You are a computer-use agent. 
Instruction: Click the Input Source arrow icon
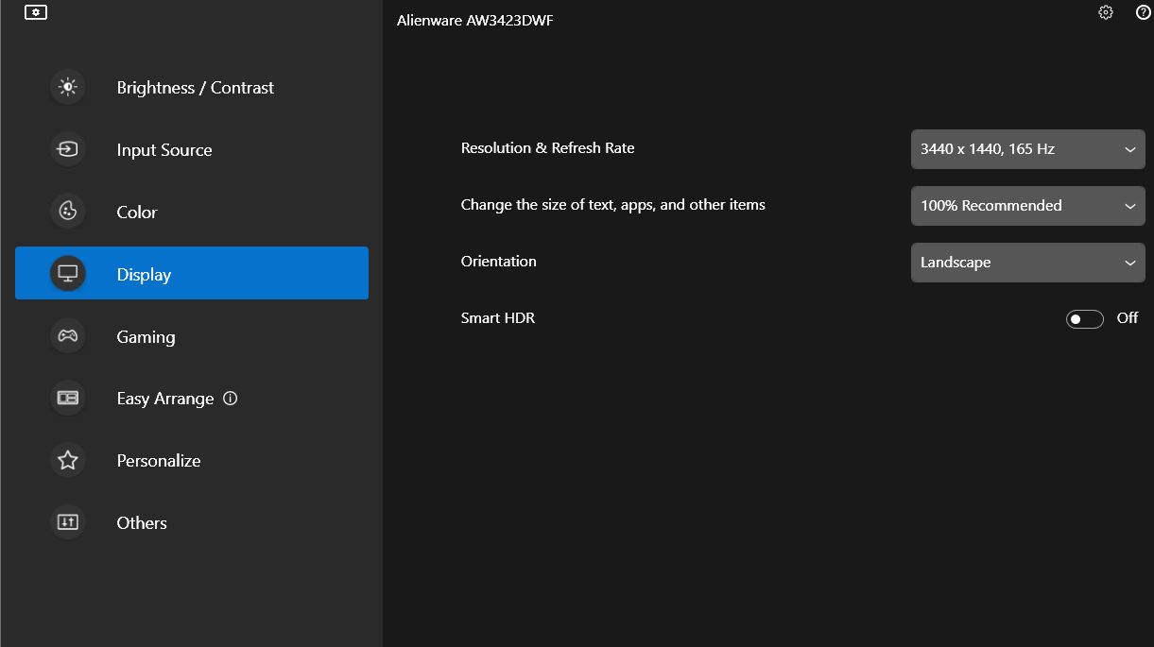click(x=67, y=149)
